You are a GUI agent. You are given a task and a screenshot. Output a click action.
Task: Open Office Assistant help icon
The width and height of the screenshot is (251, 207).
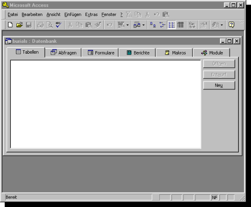[x=231, y=25]
